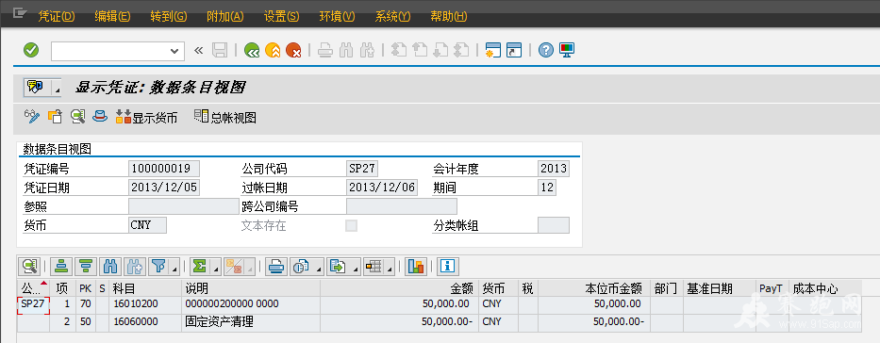This screenshot has width=880, height=343.
Task: Click the 货币 field CNY
Action: click(x=147, y=225)
